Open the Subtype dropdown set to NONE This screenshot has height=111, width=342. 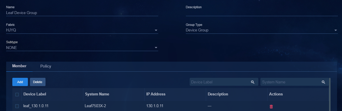[x=82, y=48]
